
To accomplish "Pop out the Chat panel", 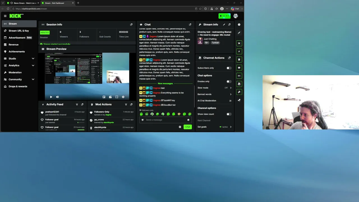I will click(x=190, y=25).
